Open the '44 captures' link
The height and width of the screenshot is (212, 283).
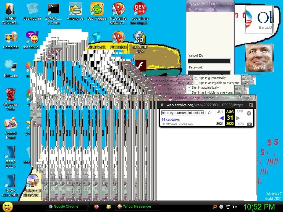(x=170, y=119)
